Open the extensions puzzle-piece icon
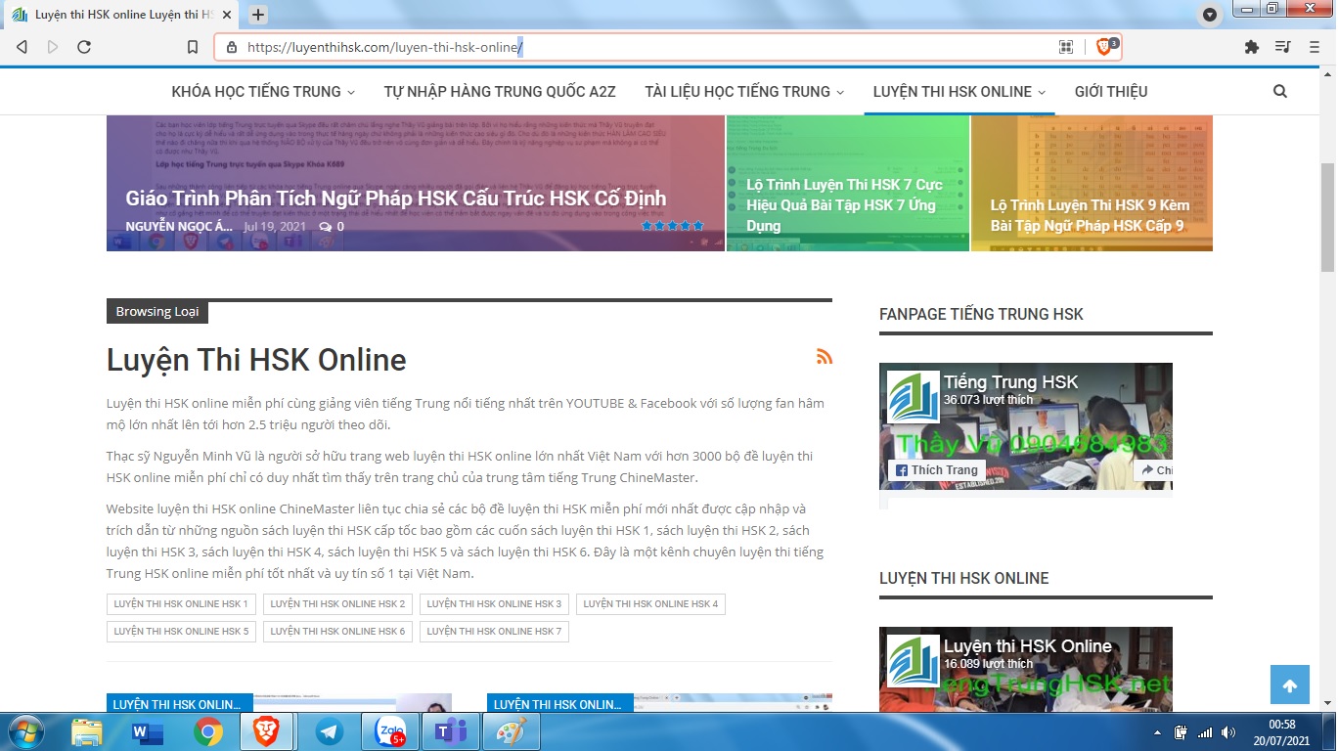This screenshot has height=751, width=1338. click(x=1251, y=47)
